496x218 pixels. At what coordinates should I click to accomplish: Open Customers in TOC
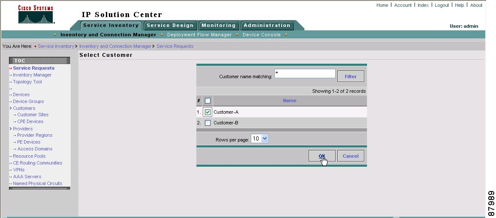tap(24, 108)
